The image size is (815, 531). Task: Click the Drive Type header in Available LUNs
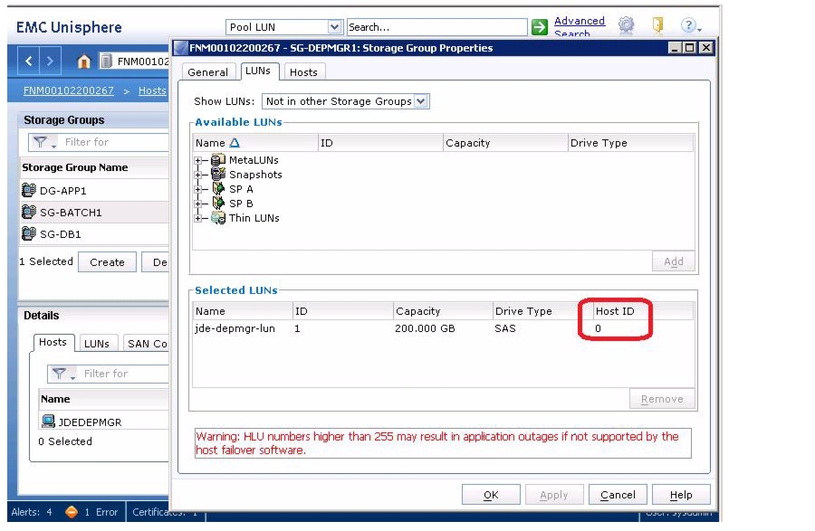[x=630, y=143]
